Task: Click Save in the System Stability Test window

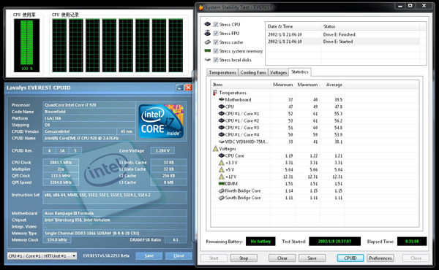Action: (x=312, y=258)
